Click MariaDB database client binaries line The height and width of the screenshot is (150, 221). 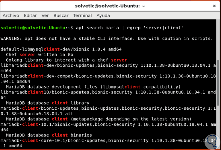49,135
